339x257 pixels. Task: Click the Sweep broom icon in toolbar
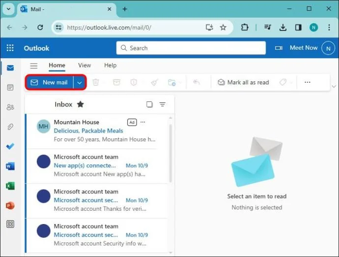point(154,82)
